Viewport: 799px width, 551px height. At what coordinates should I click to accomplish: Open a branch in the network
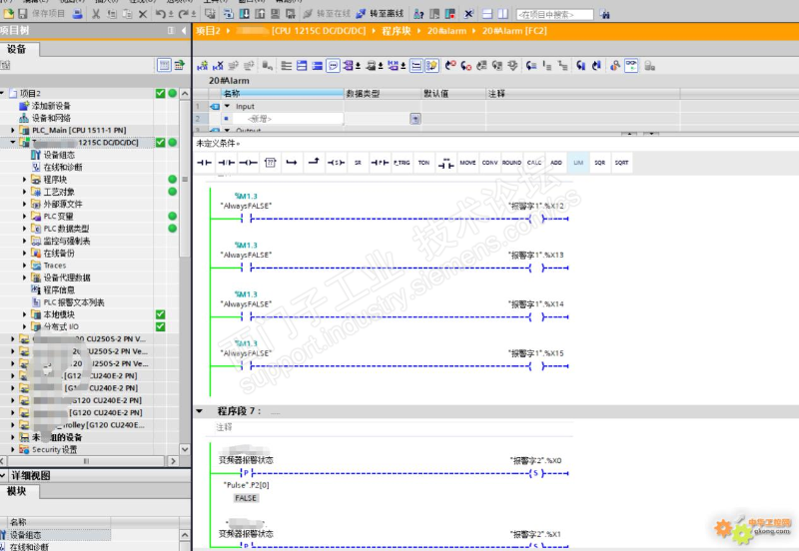coord(292,163)
